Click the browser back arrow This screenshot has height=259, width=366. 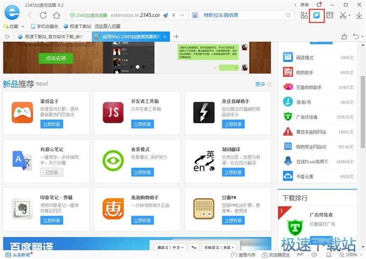(x=30, y=16)
